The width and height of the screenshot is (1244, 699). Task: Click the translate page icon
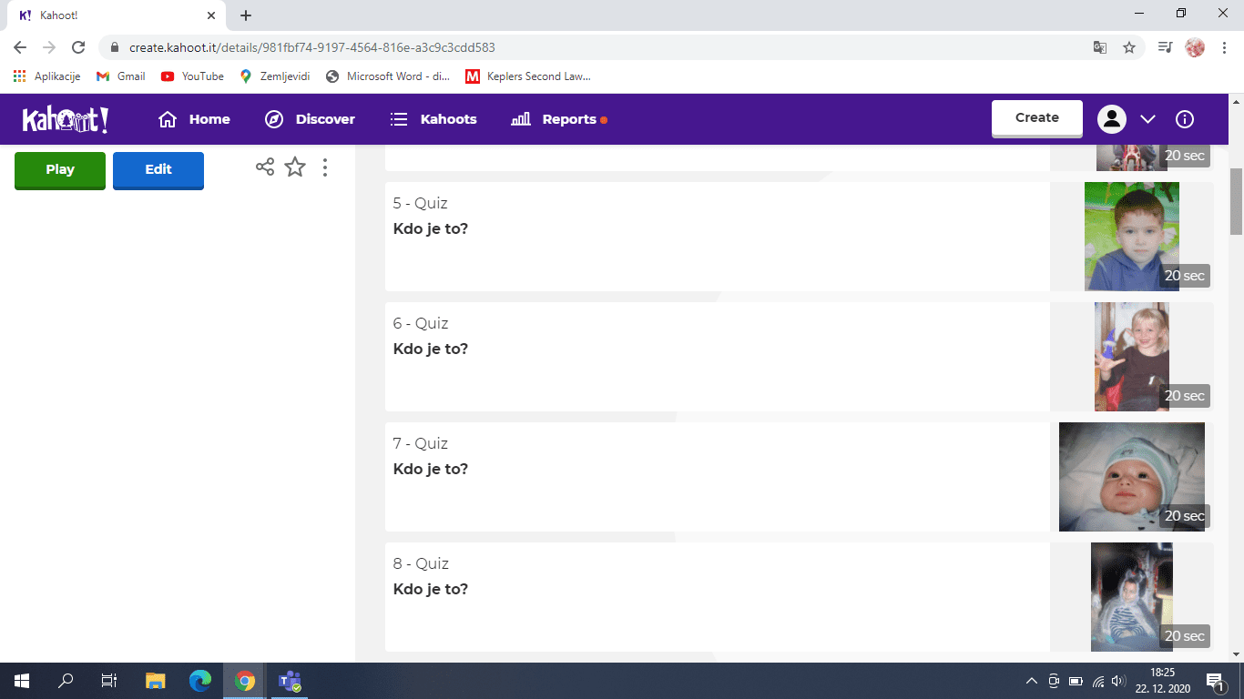point(1100,47)
